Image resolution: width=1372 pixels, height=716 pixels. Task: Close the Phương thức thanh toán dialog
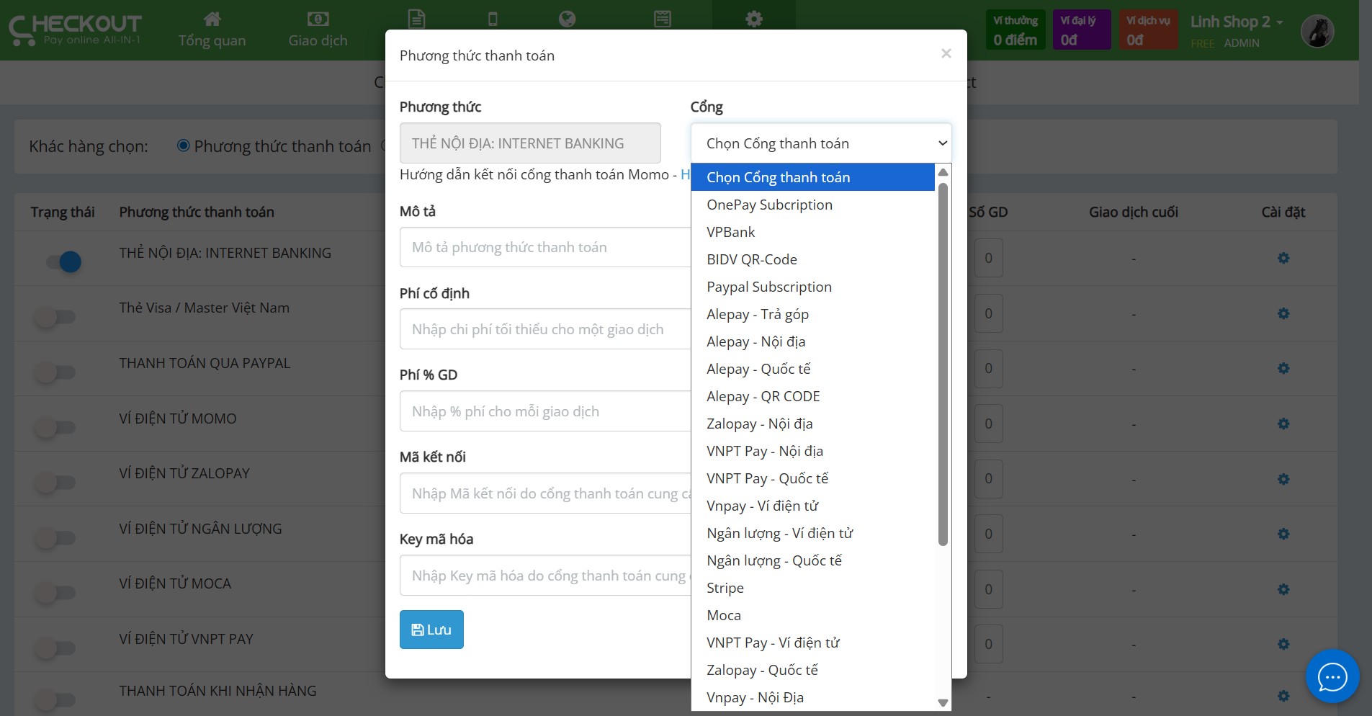pyautogui.click(x=946, y=53)
